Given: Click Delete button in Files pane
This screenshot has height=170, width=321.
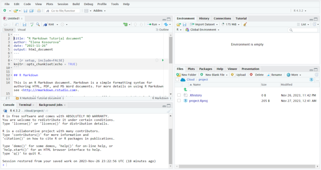Looking at the screenshot, I should [x=257, y=75].
